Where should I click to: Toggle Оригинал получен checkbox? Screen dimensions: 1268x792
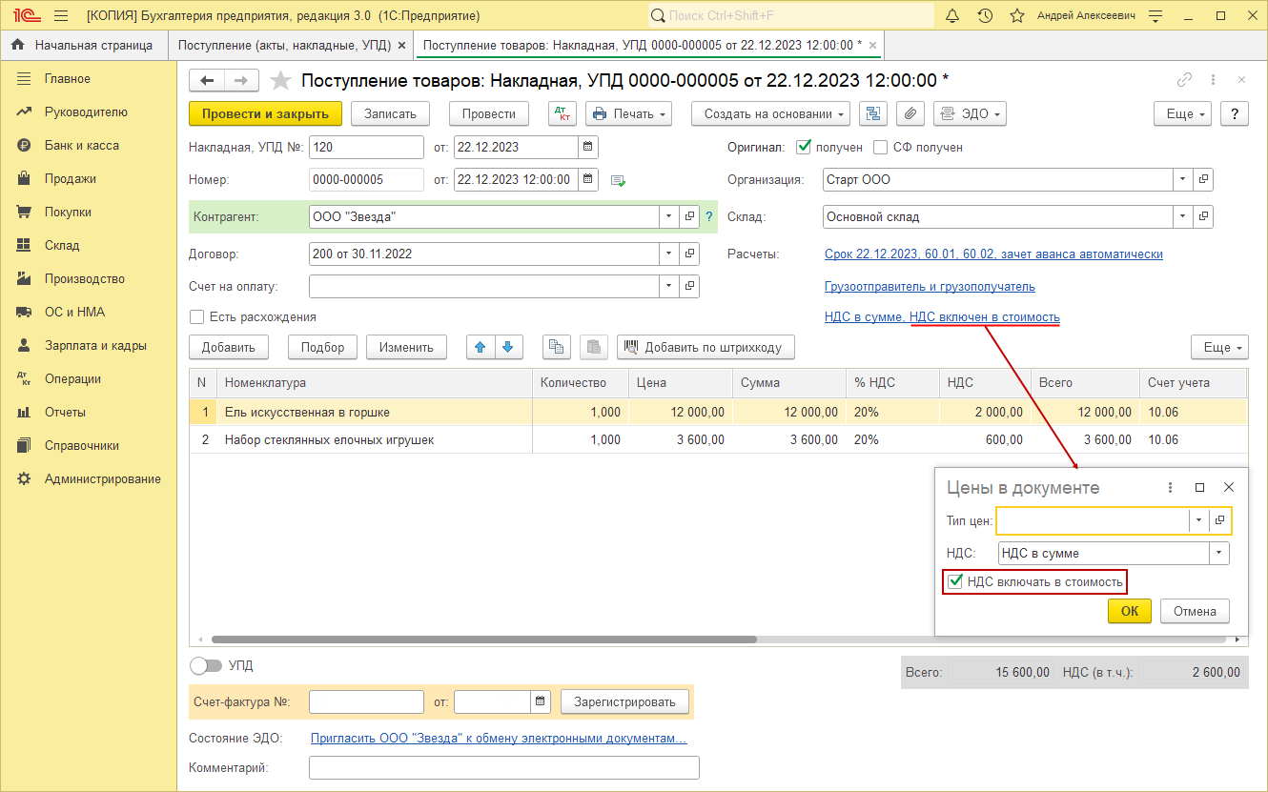click(x=804, y=147)
